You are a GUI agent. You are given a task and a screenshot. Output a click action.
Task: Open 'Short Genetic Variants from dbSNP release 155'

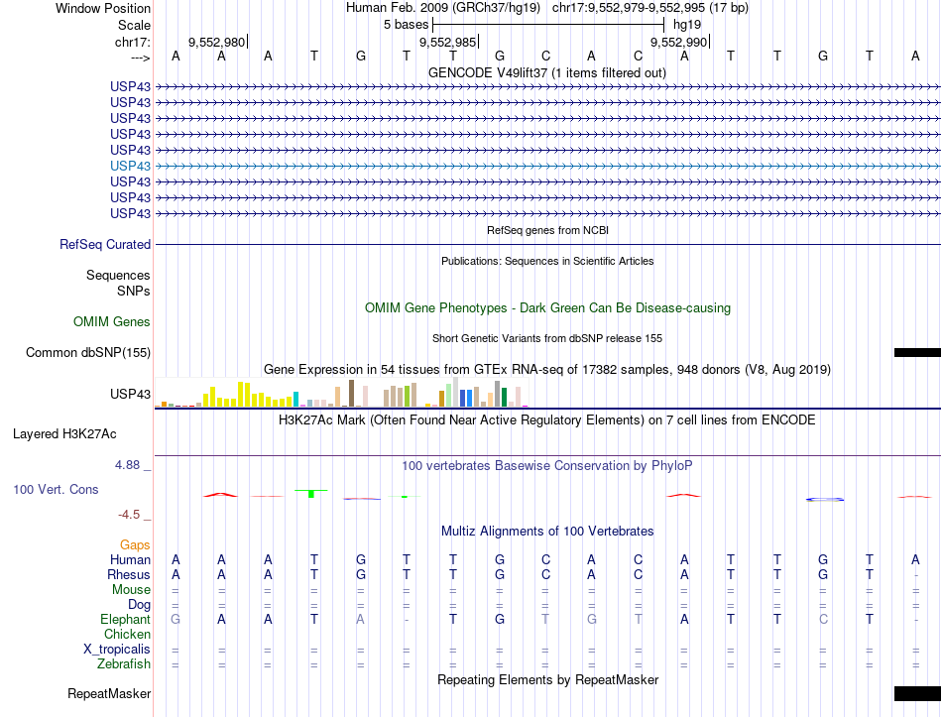click(547, 338)
